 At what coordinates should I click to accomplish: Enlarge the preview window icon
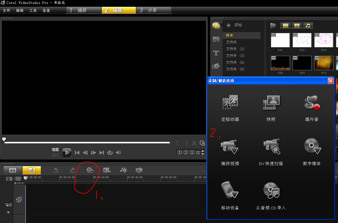point(202,143)
